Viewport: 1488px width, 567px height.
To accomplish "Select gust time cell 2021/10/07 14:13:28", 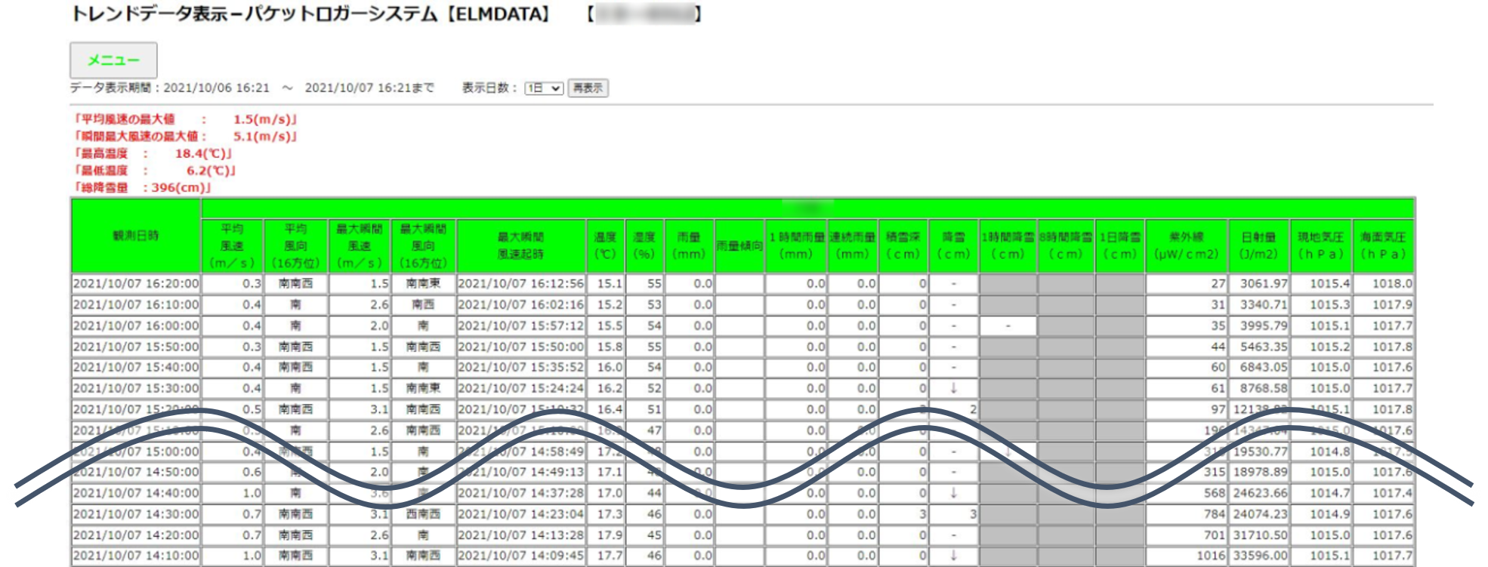I will pyautogui.click(x=520, y=535).
